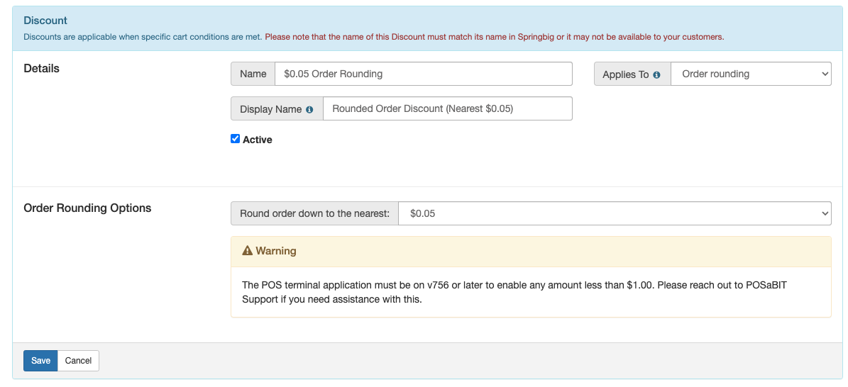This screenshot has height=387, width=848.
Task: Click the Discount panel heading
Action: click(45, 21)
